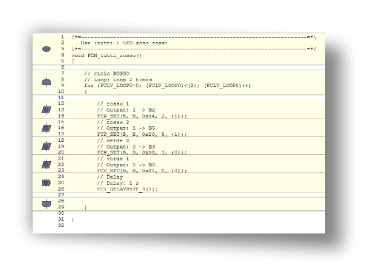Click the for-loop statement on line 9
The height and width of the screenshot is (280, 373).
[x=167, y=86]
